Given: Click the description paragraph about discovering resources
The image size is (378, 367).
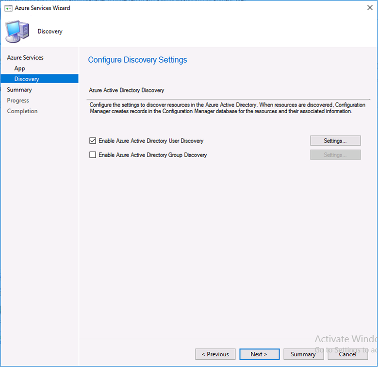Looking at the screenshot, I should point(227,108).
